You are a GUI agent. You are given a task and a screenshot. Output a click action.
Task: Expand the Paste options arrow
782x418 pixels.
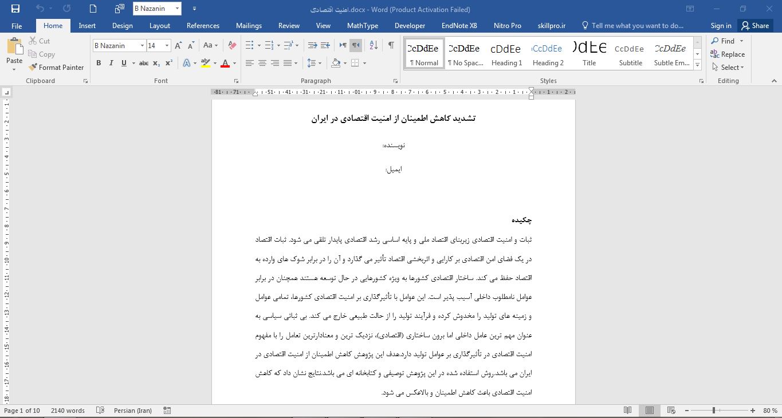[x=14, y=70]
